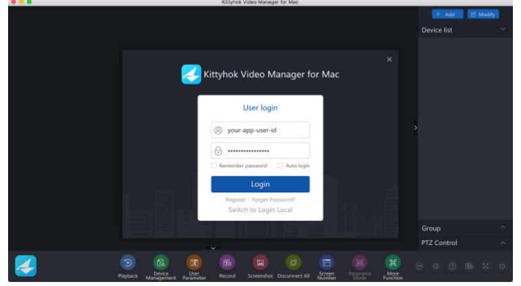Expand the Group panel
Screen dimensions: 521x286
pos(503,227)
